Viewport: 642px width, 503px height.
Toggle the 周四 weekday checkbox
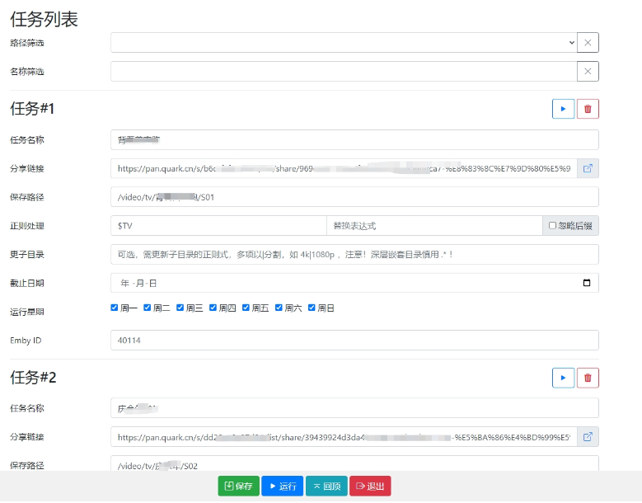213,308
